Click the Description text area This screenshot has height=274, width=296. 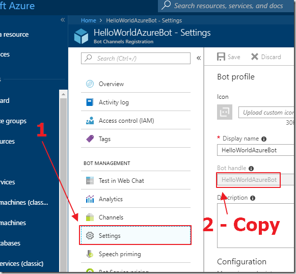[x=256, y=226]
